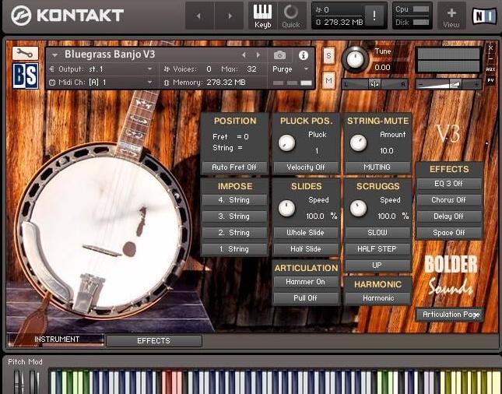Click the volume minus button
502x394 pixels.
click(420, 85)
